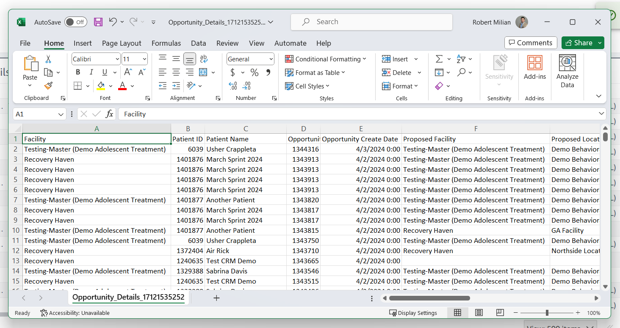Click the AutoSum sigma icon

439,59
